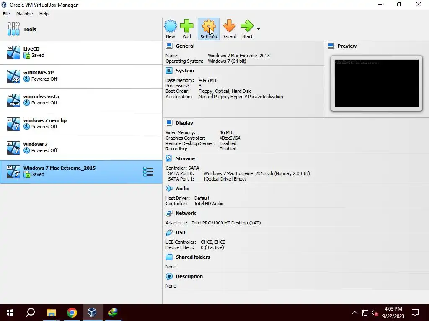Click the System section chip icon
The height and width of the screenshot is (321, 429).
point(169,70)
